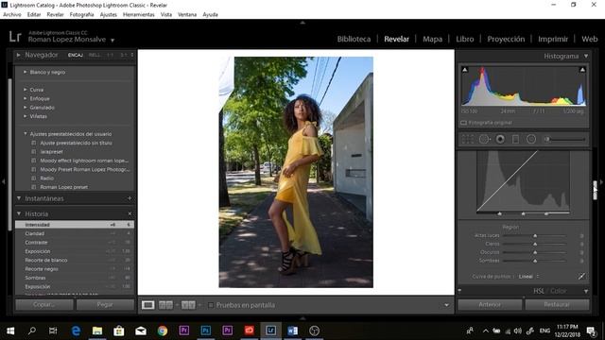605x340 pixels.
Task: Select Sombras history step
Action: pyautogui.click(x=75, y=278)
